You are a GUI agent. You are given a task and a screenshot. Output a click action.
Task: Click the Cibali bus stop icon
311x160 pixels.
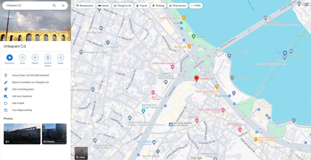[181, 23]
